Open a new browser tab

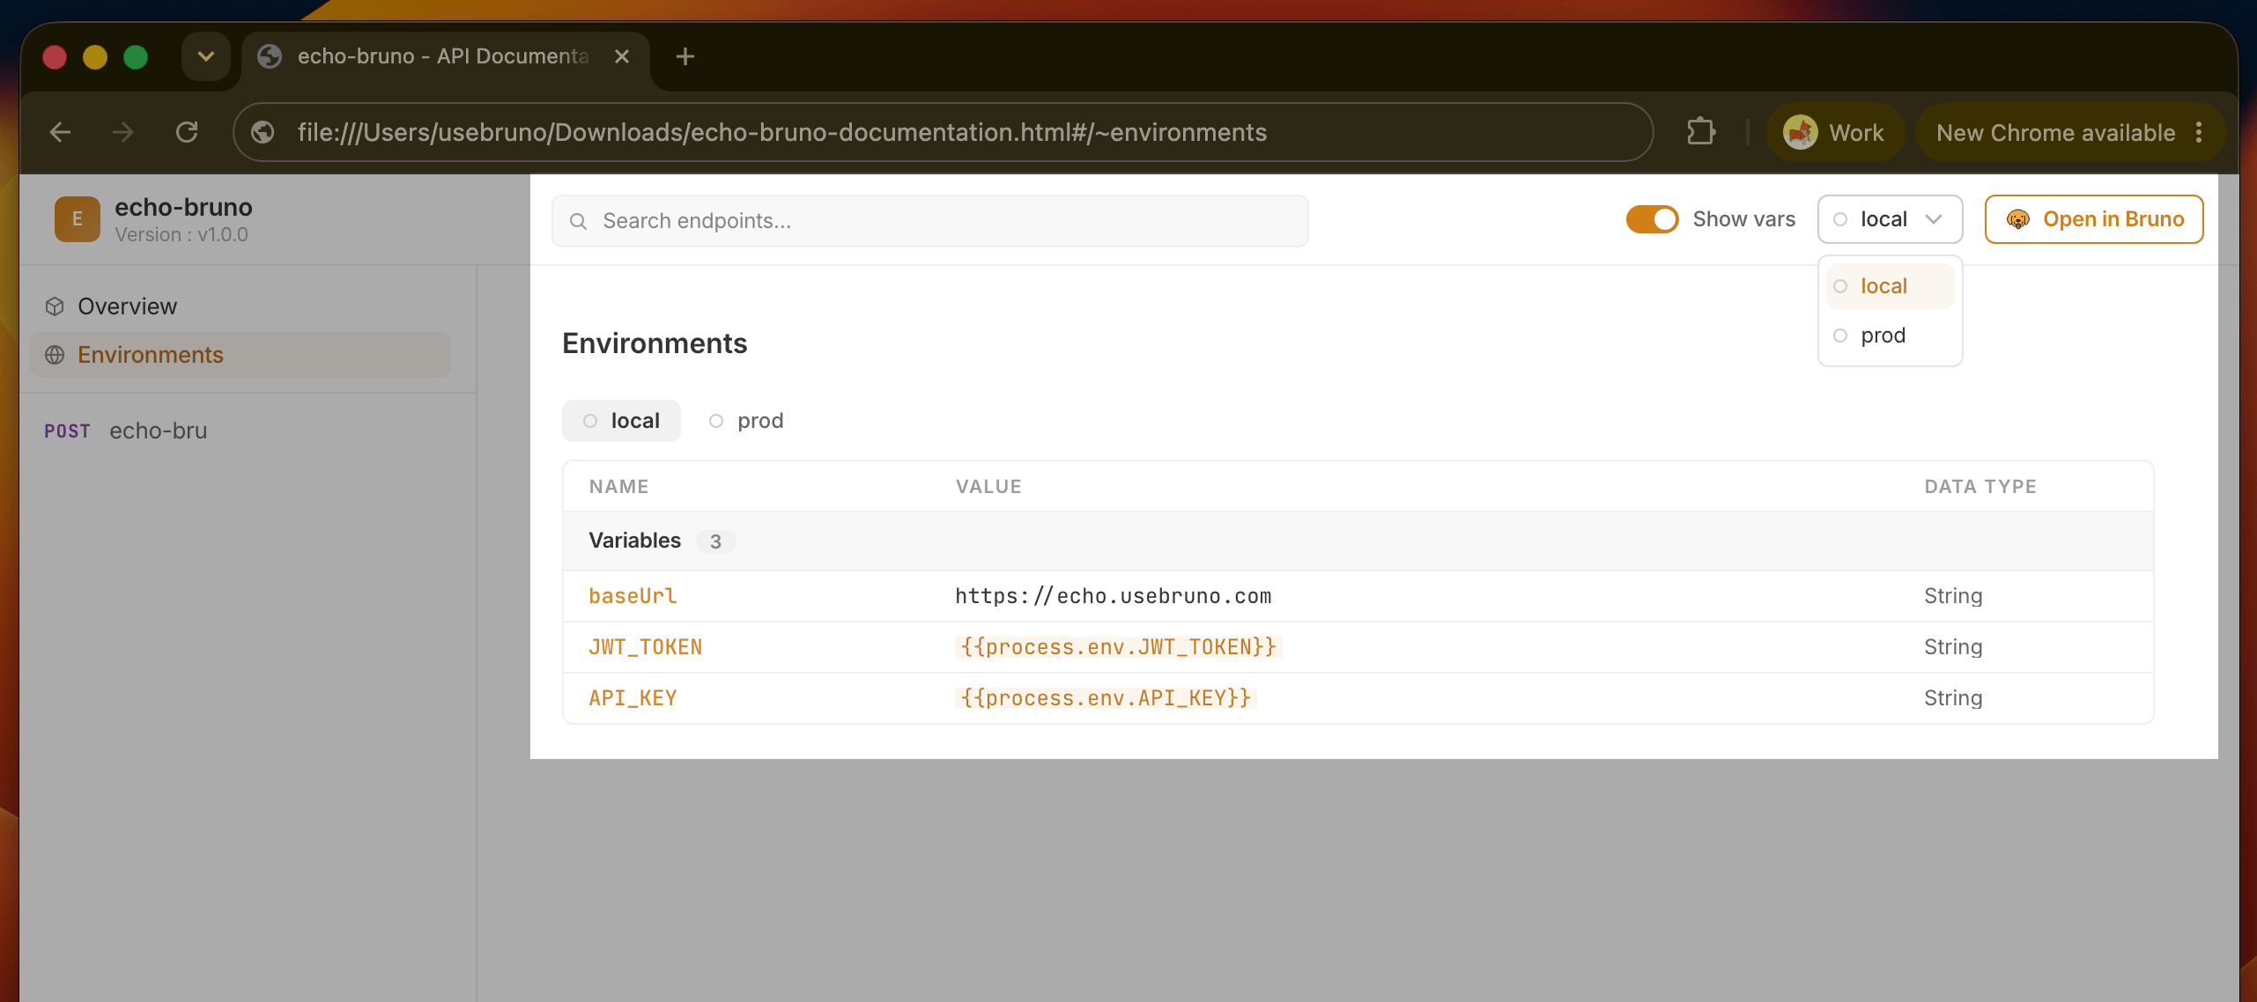pos(685,56)
